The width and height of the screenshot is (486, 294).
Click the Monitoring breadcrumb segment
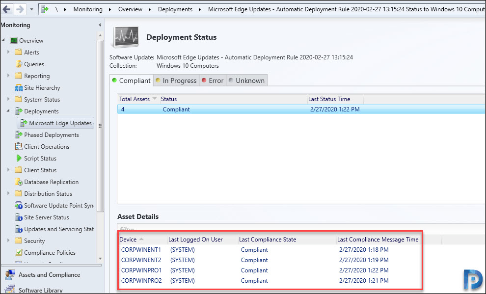pyautogui.click(x=88, y=9)
